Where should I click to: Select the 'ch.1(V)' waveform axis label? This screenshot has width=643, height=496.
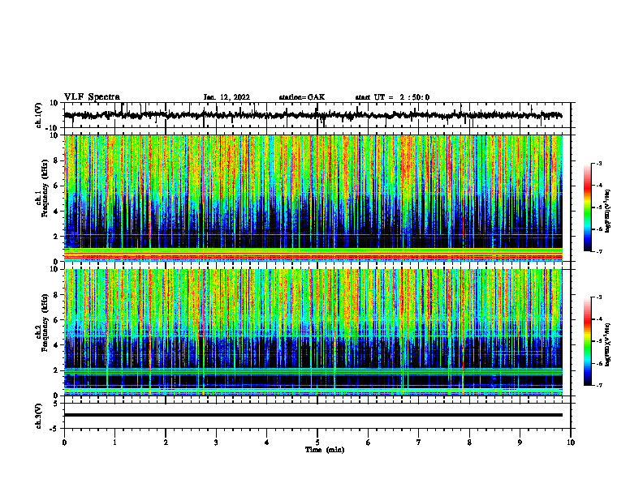click(39, 115)
